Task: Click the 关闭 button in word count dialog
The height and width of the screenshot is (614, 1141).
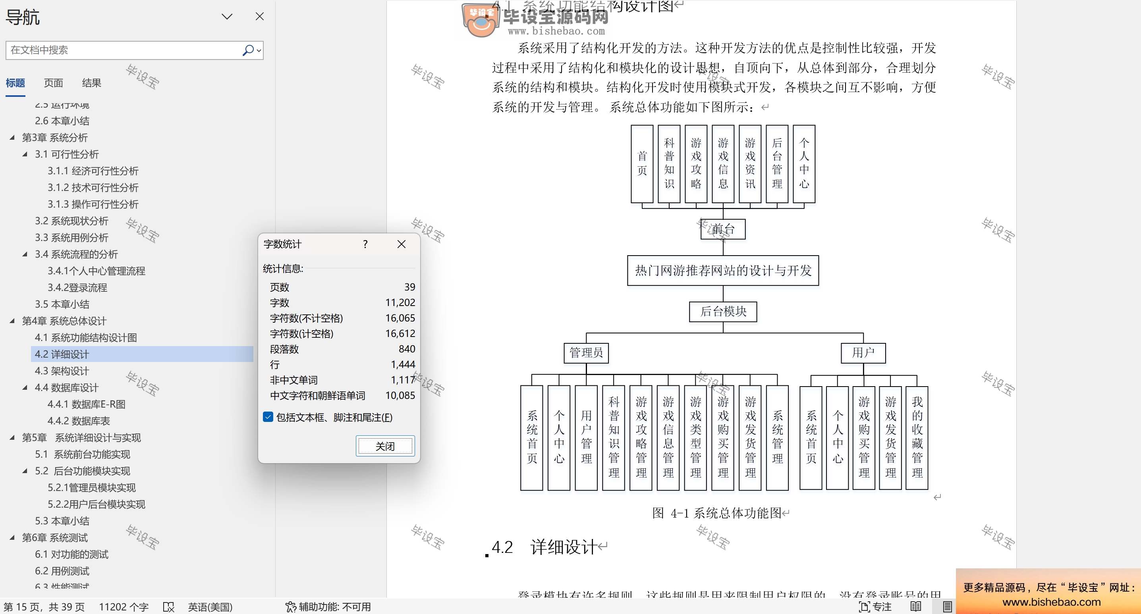Action: pos(385,446)
